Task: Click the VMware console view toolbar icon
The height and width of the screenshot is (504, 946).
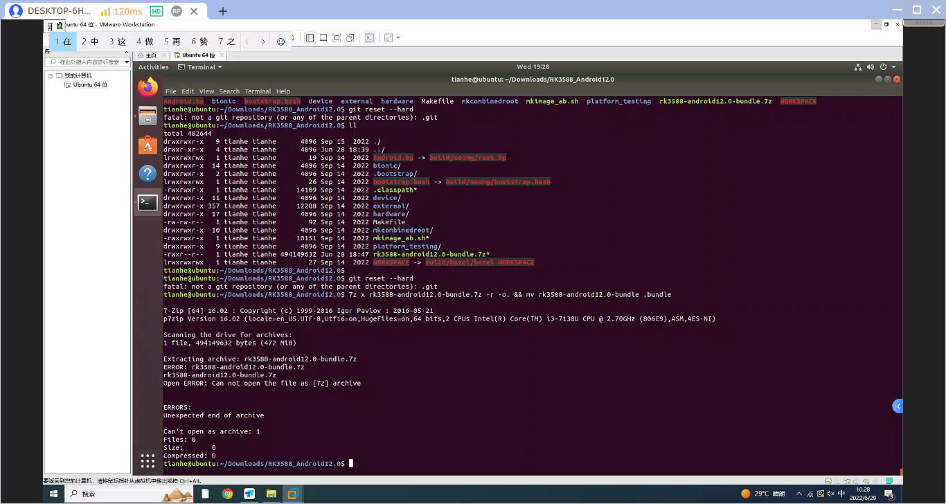Action: click(370, 38)
